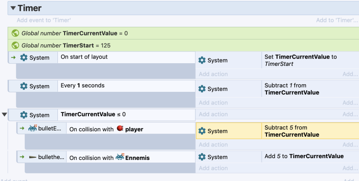The width and height of the screenshot is (359, 181).
Task: Click 'Add to Timer...' link
Action: click(x=337, y=20)
